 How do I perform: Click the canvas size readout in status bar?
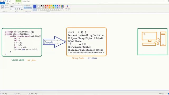(33, 94)
